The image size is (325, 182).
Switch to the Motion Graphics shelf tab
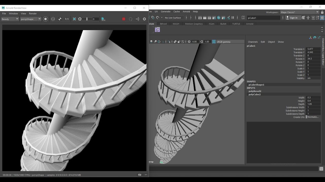tap(194, 24)
